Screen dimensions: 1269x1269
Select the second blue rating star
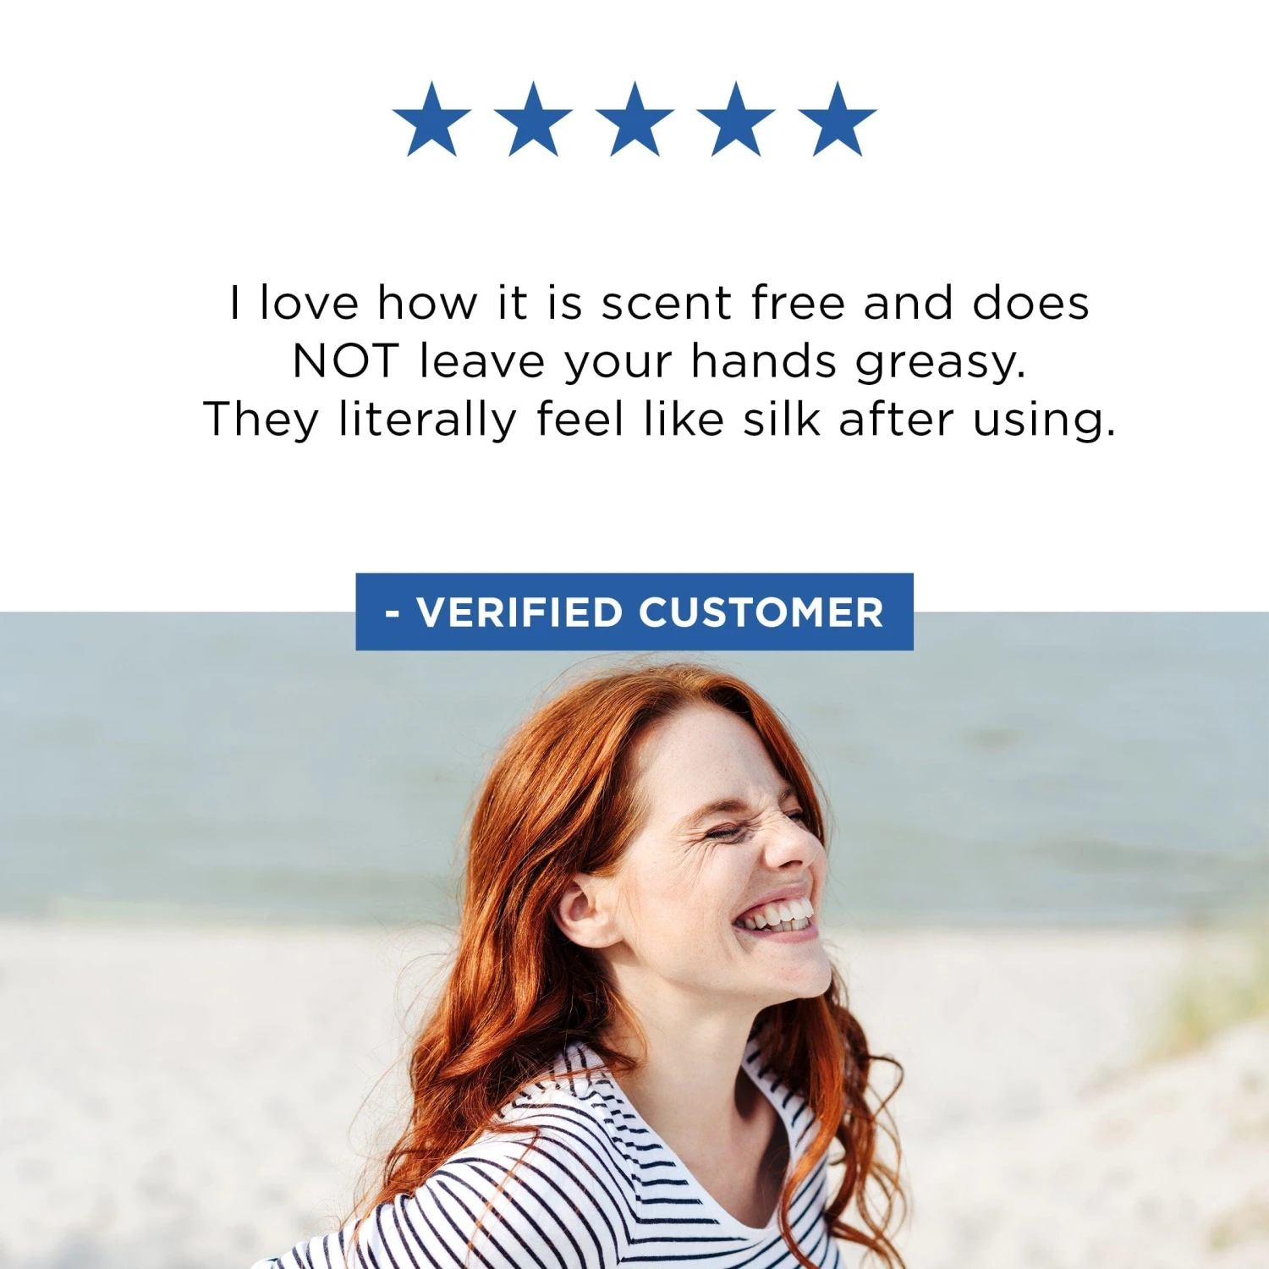(533, 122)
